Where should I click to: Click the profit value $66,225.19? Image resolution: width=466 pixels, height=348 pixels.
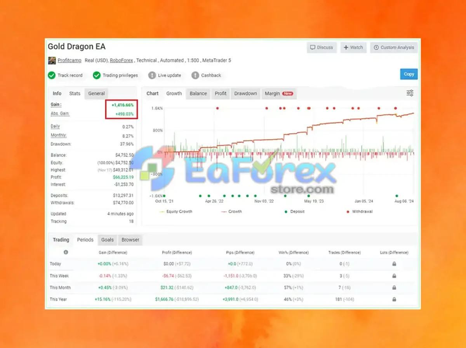click(x=123, y=177)
